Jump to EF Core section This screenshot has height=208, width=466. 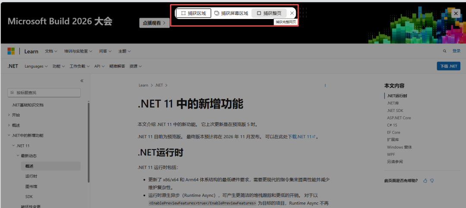[394, 132]
